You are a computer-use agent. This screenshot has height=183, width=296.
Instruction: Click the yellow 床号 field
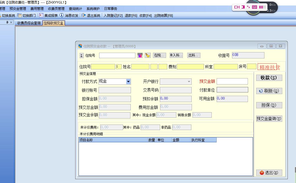pos(252,66)
